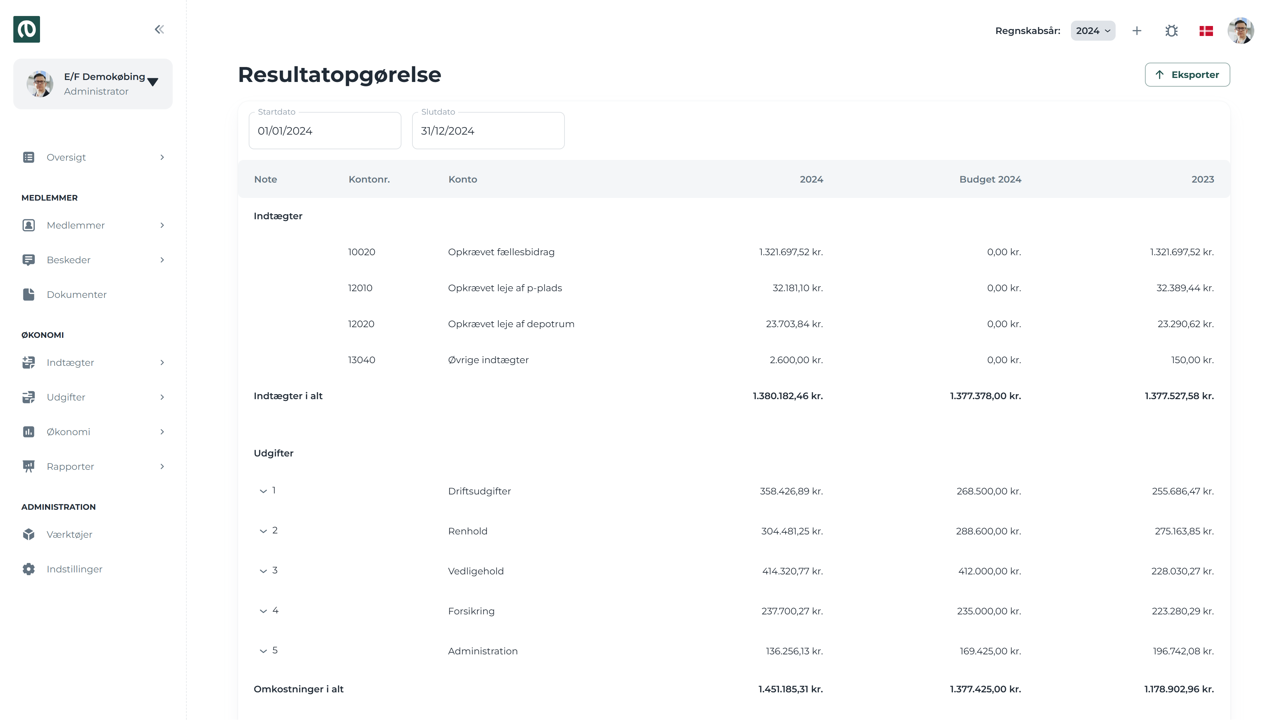1281x720 pixels.
Task: Expand note 4 Forsikring row
Action: pos(263,611)
